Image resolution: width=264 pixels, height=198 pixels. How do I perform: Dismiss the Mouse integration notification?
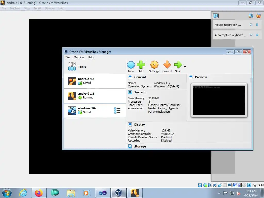[257, 24]
